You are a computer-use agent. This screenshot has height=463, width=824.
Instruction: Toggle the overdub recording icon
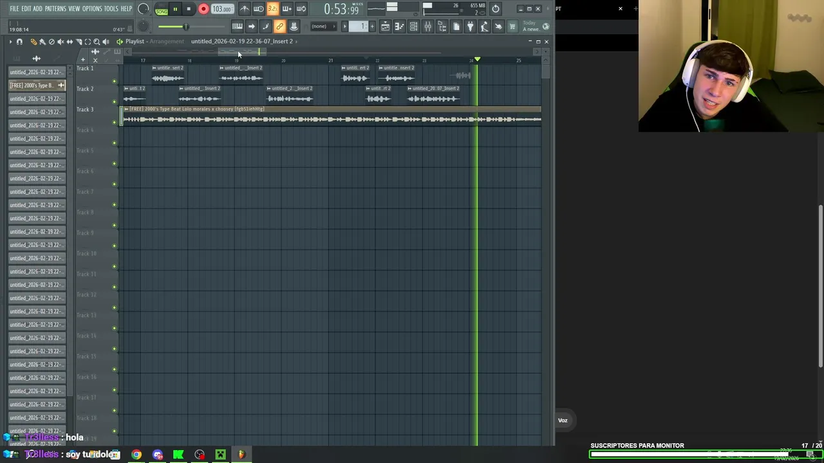click(286, 9)
